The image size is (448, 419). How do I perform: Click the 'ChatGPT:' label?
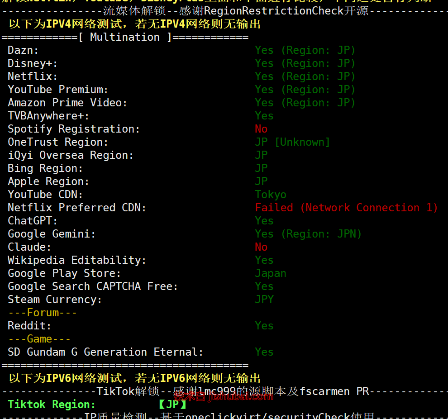point(33,221)
